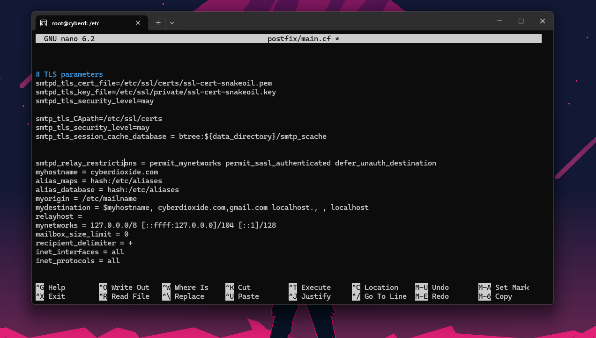Click the ^\ Replace shortcut
Screen dimensions: 596x338
(x=183, y=296)
